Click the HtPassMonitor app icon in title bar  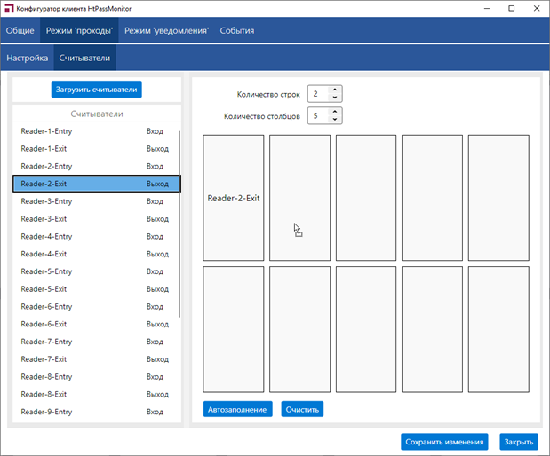9,8
